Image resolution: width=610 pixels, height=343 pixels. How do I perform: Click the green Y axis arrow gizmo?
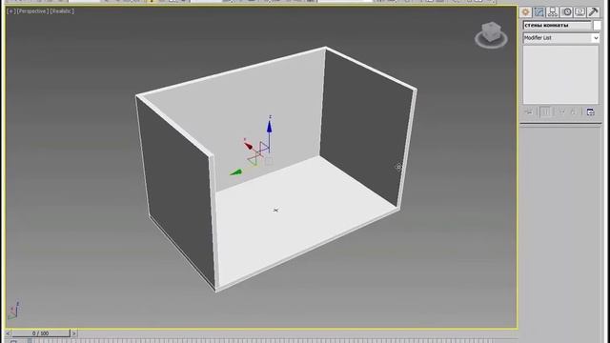[x=235, y=172]
